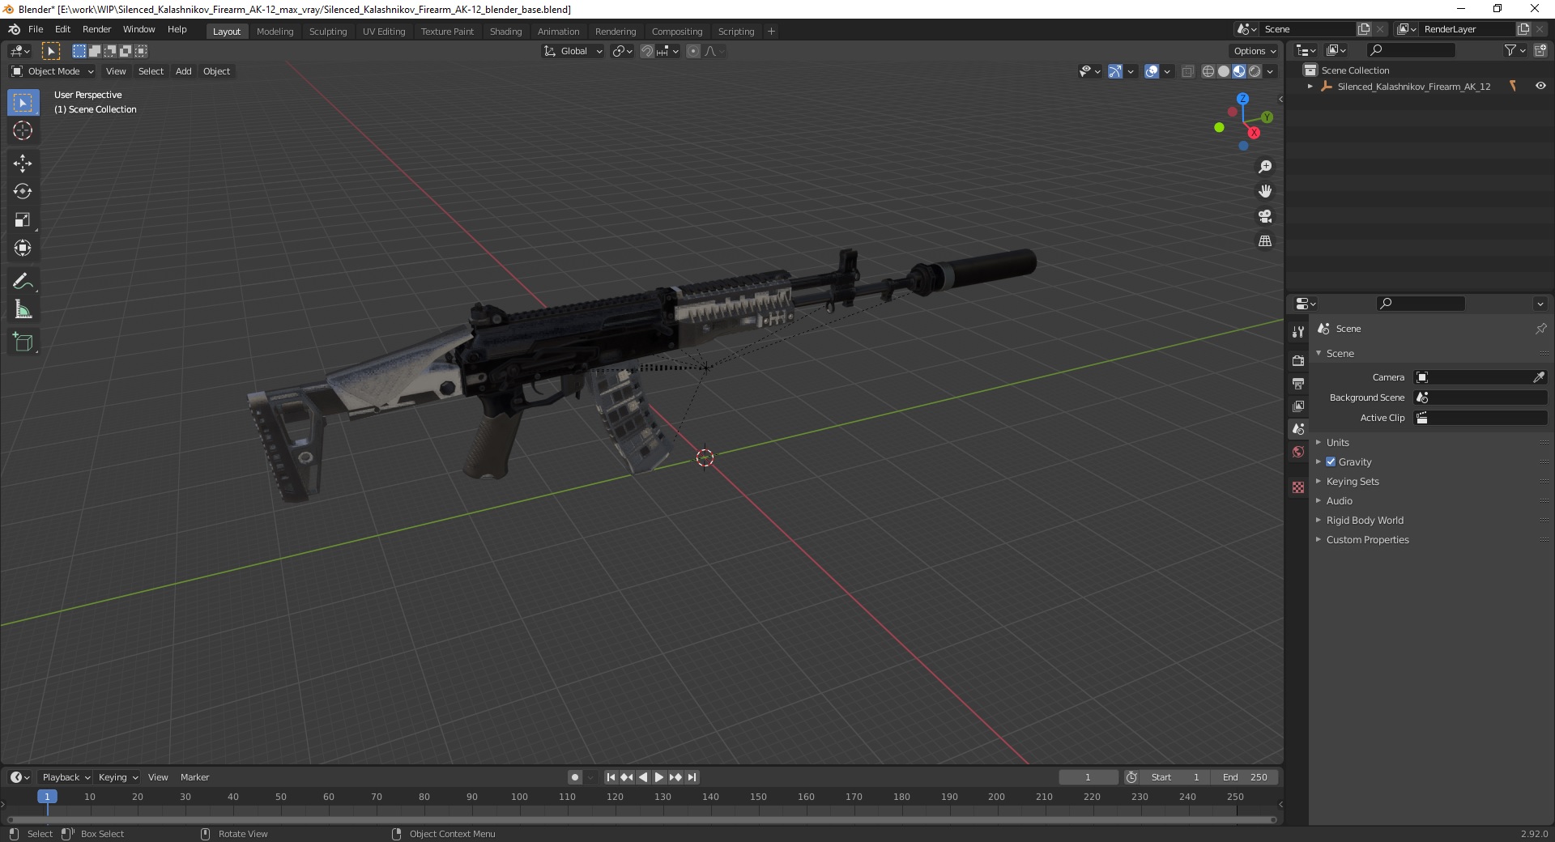
Task: Click the current frame number field
Action: click(1088, 777)
